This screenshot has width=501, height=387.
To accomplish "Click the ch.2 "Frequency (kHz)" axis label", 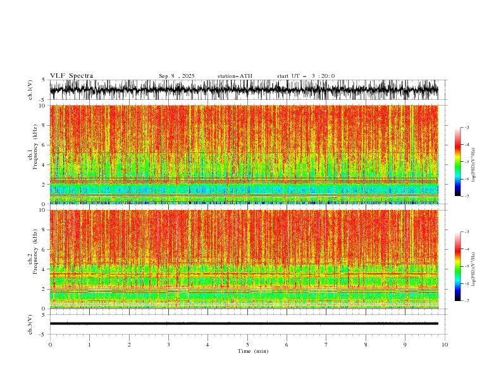I will coord(35,252).
